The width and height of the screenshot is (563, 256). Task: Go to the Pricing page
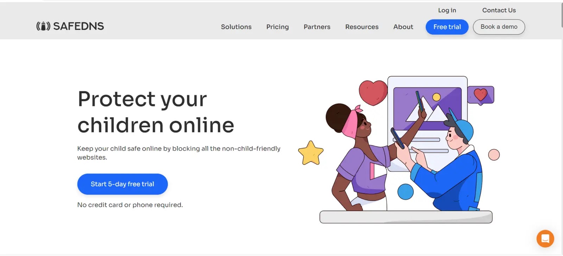pyautogui.click(x=277, y=27)
